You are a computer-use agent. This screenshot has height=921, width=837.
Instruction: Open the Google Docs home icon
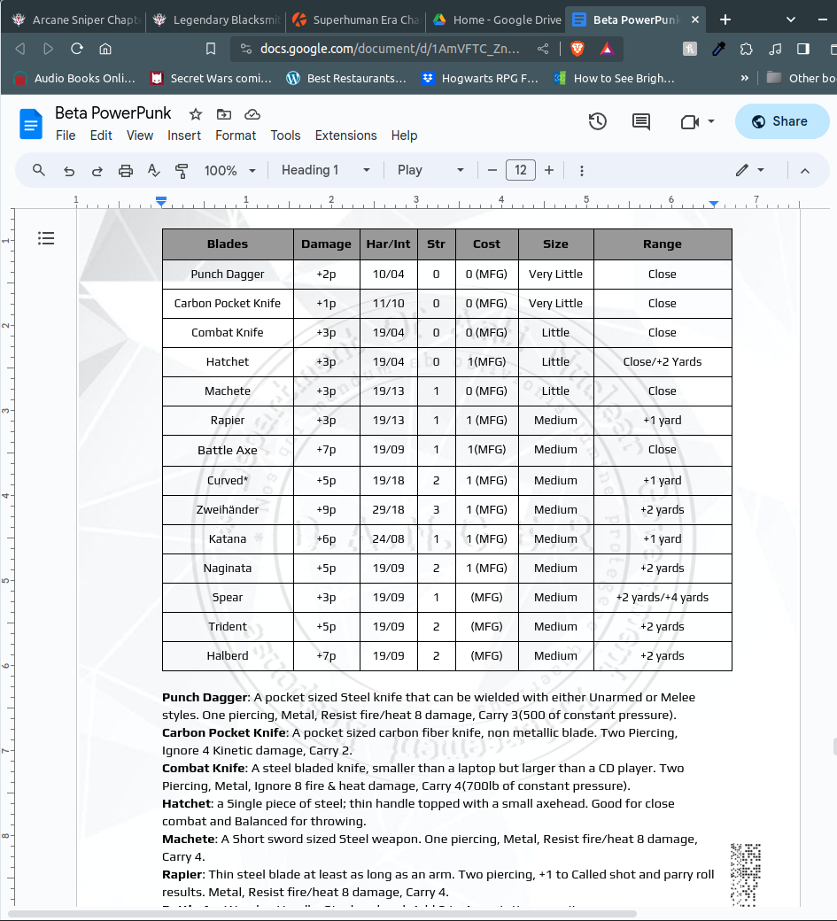(x=30, y=124)
